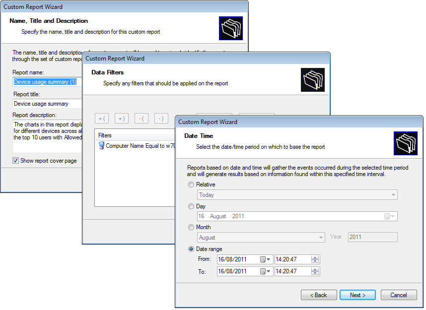
Task: Open the From date calendar dropdown
Action: pos(266,259)
